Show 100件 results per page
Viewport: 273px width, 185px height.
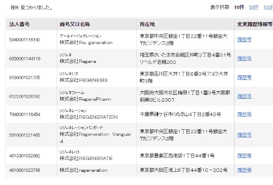(268, 7)
